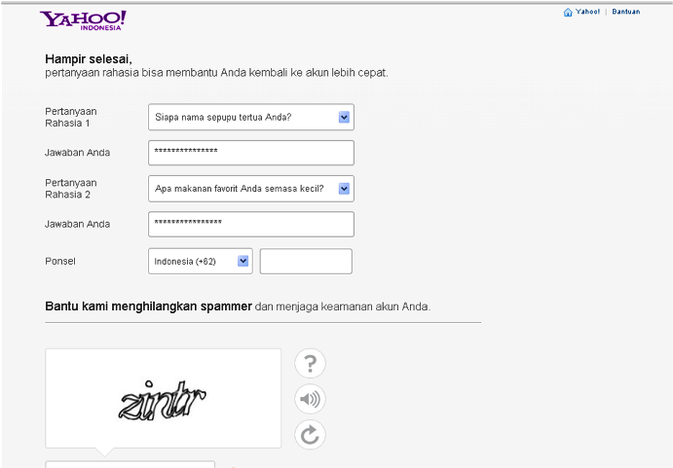Image resolution: width=673 pixels, height=468 pixels.
Task: Click the 'Pertanyaan Rahasia 2' label
Action: click(x=71, y=189)
